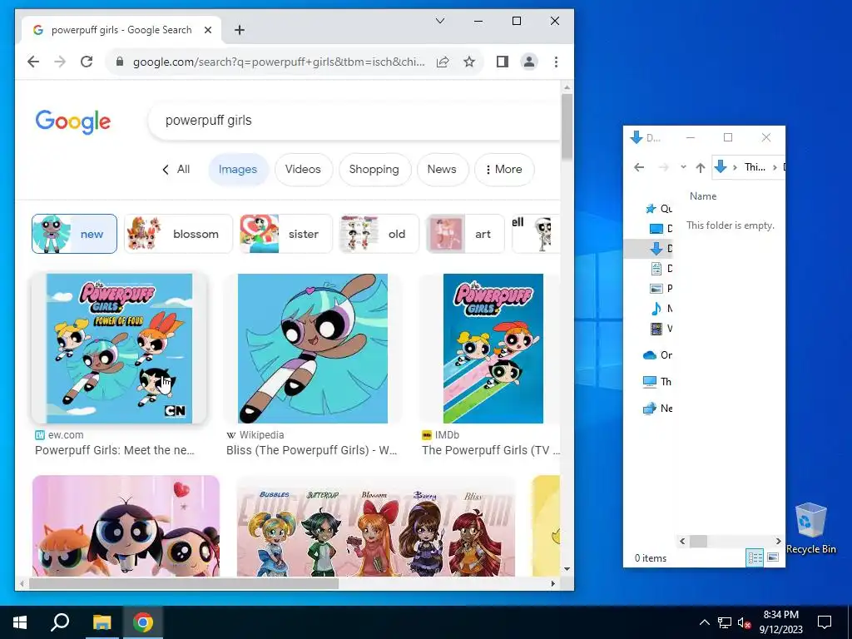Close the powerpuff girls tab
Screen dimensions: 852x639
207,30
